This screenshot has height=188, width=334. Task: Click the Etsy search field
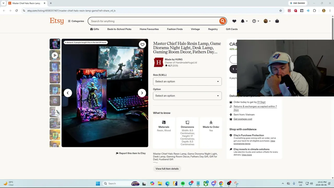tap(154, 21)
